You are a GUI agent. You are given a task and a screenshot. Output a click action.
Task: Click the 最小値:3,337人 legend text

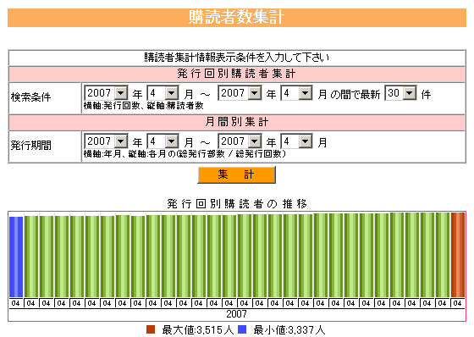pyautogui.click(x=289, y=329)
